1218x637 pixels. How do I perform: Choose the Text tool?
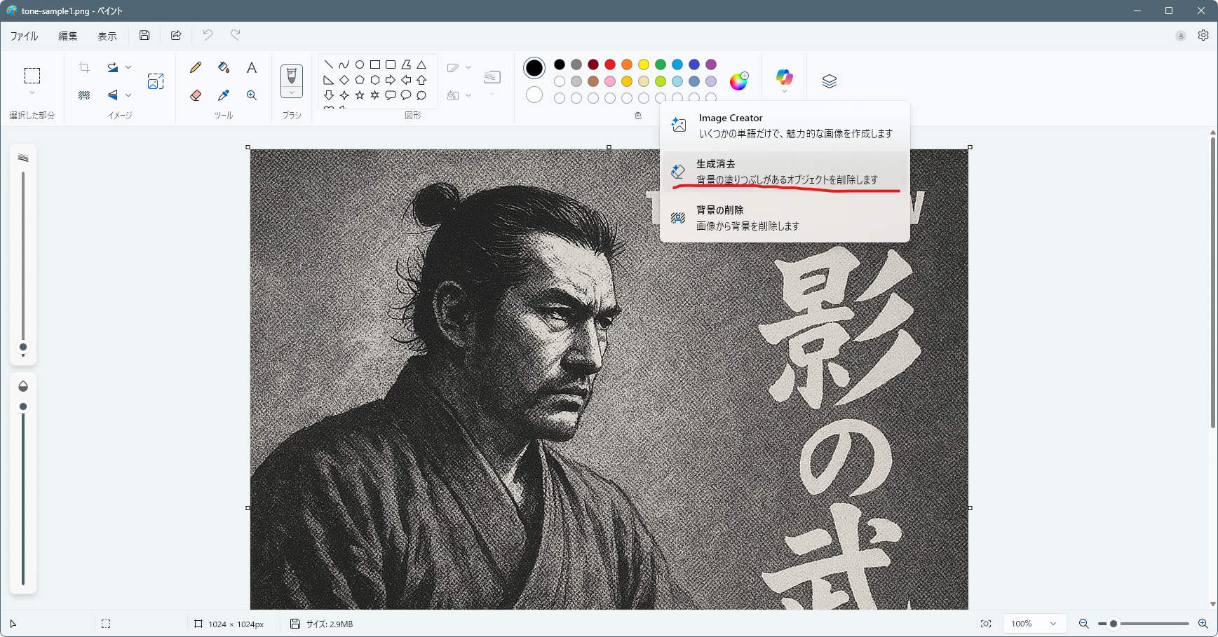pos(252,67)
